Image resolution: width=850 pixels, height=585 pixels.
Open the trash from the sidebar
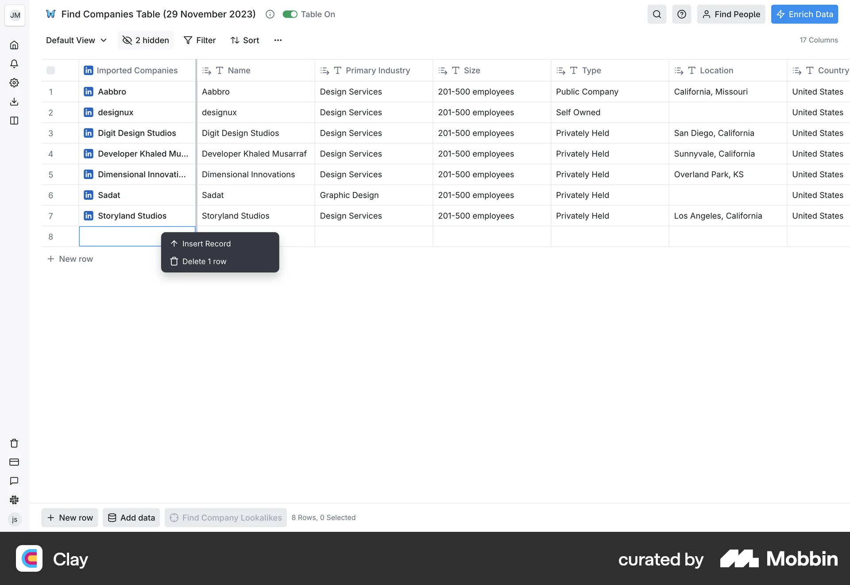(15, 443)
